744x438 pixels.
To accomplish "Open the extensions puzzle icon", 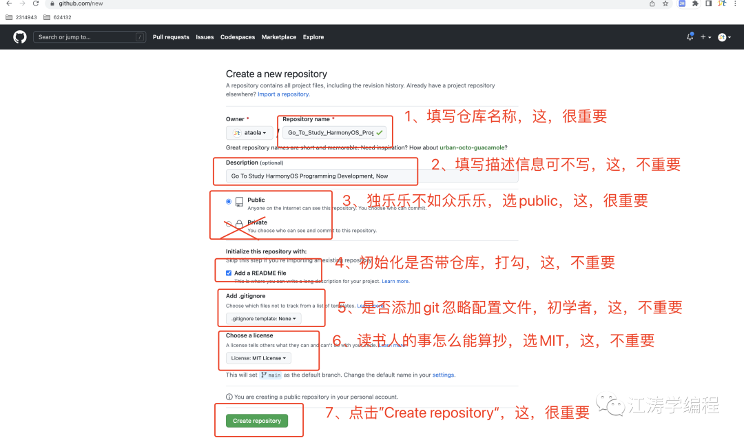I will [x=695, y=3].
